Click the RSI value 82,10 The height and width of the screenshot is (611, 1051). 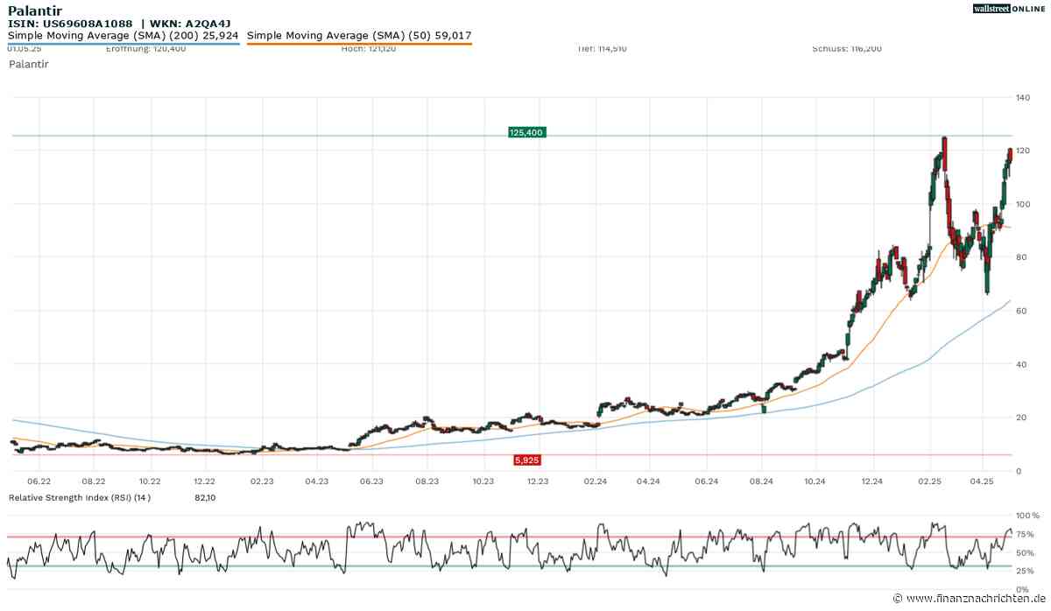click(205, 497)
